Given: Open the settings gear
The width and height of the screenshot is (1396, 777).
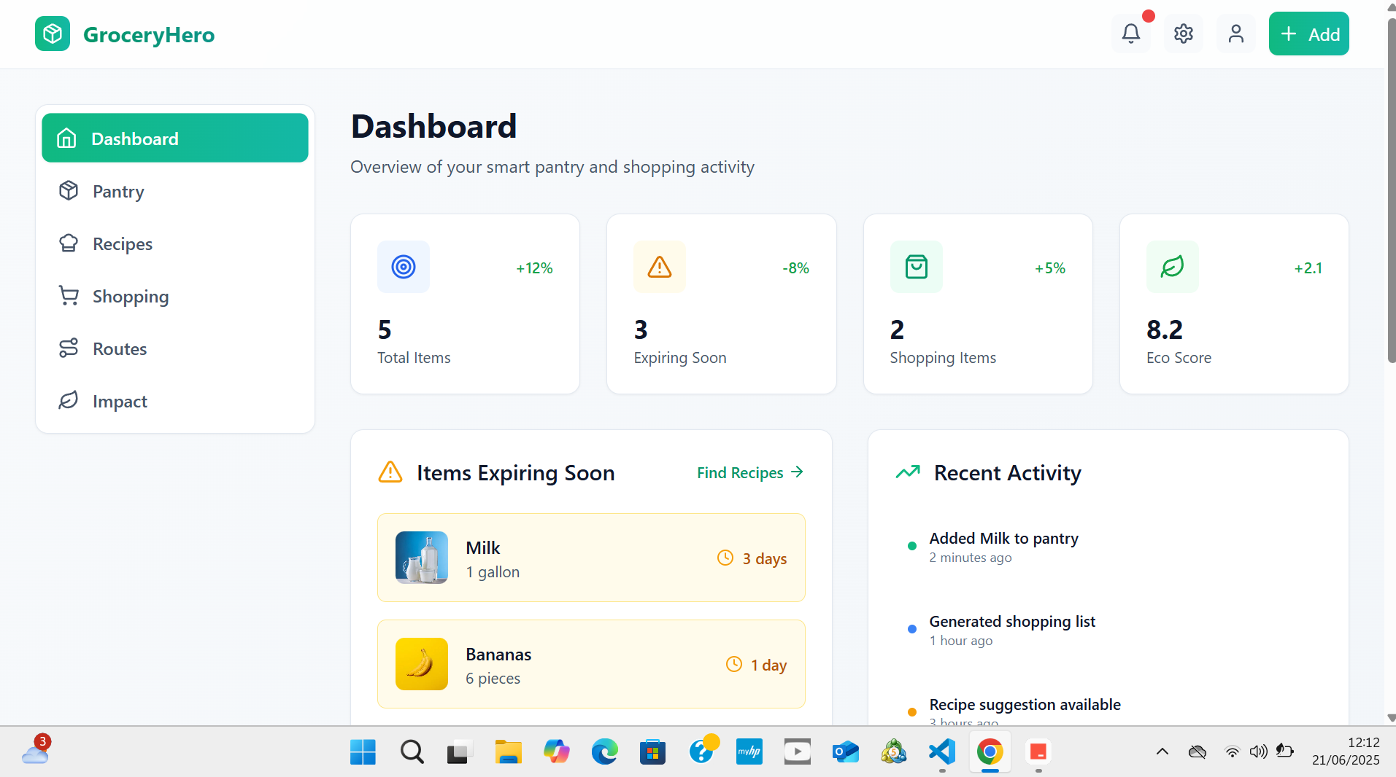Looking at the screenshot, I should point(1182,33).
